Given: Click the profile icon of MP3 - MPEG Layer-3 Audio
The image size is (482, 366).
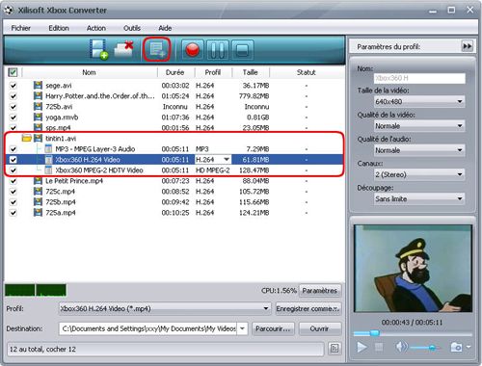Looking at the screenshot, I should point(48,149).
